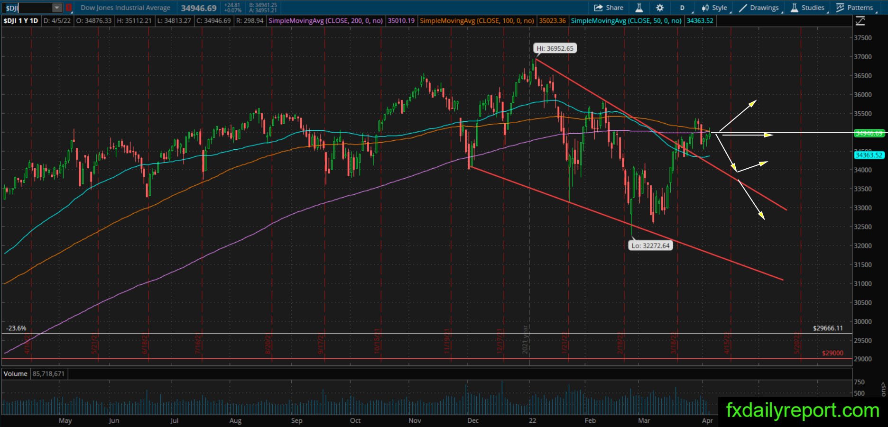Click the 100 SMA value 35023.36
This screenshot has width=888, height=427.
[x=552, y=21]
